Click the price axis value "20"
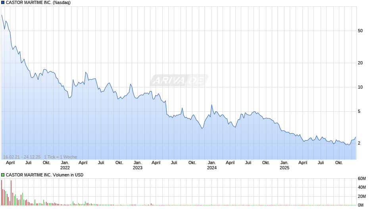The height and width of the screenshot is (209, 373). pos(360,63)
